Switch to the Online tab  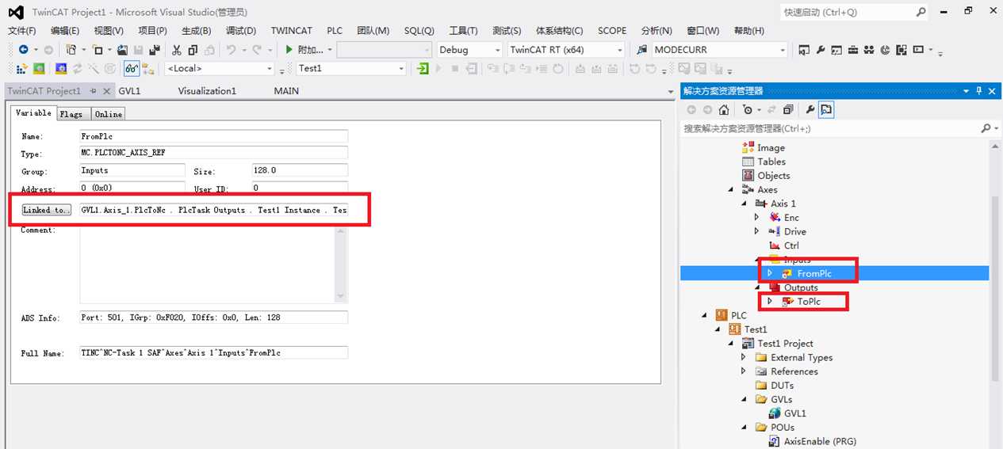(x=109, y=114)
